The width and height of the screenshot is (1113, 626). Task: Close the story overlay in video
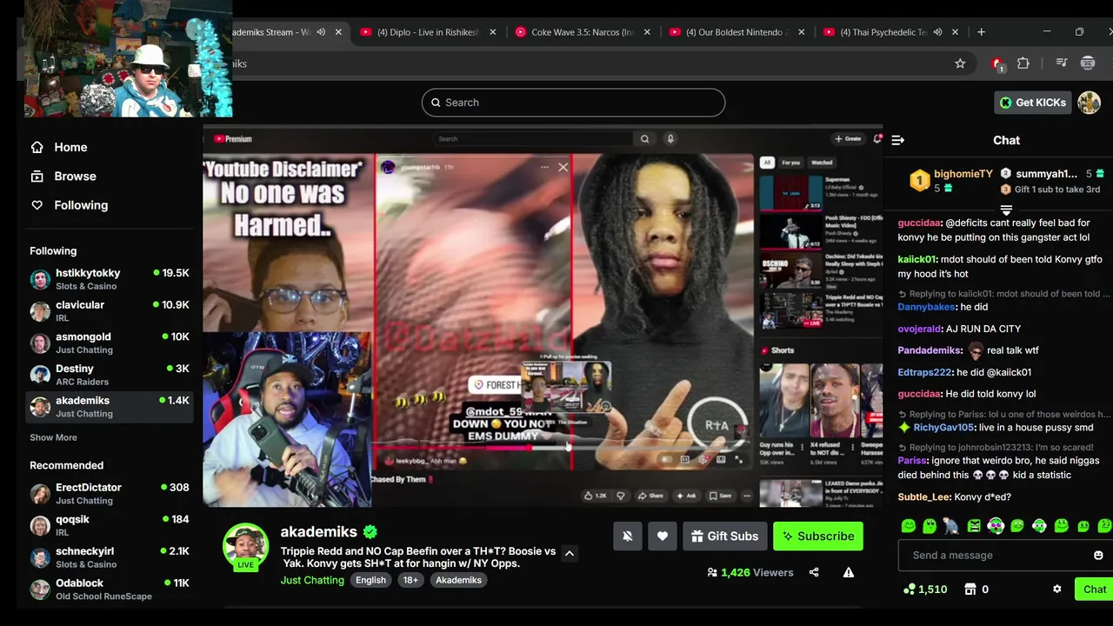563,167
